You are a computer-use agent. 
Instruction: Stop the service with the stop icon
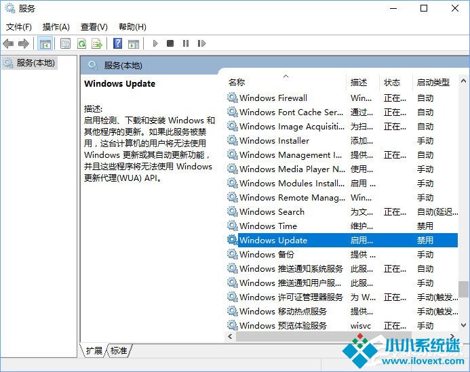coord(170,44)
